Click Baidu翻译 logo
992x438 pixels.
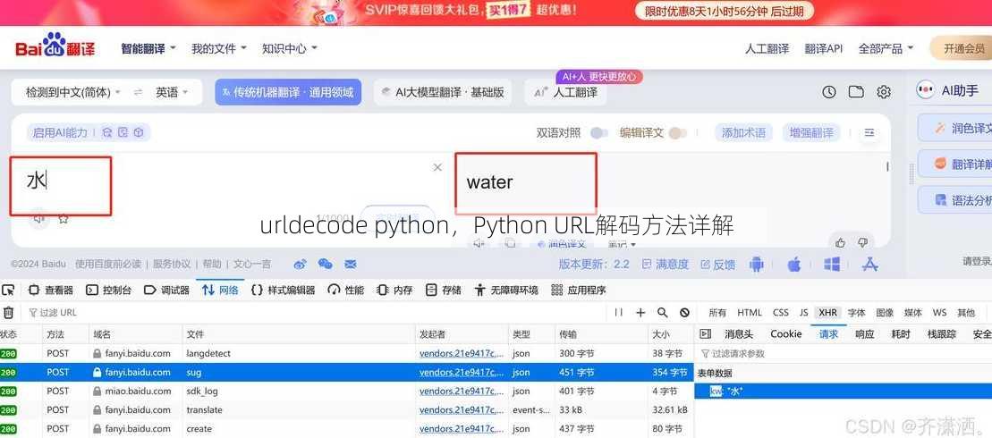click(55, 46)
